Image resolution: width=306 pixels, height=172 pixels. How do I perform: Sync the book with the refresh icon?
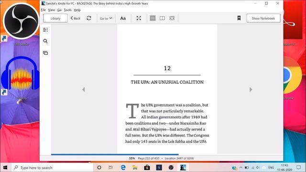pos(89,18)
